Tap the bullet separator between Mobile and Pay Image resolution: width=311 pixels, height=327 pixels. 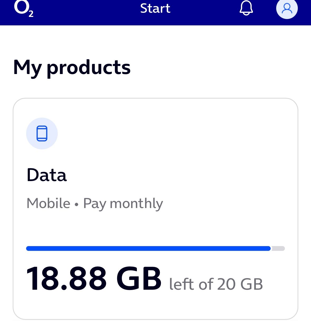[x=76, y=204]
